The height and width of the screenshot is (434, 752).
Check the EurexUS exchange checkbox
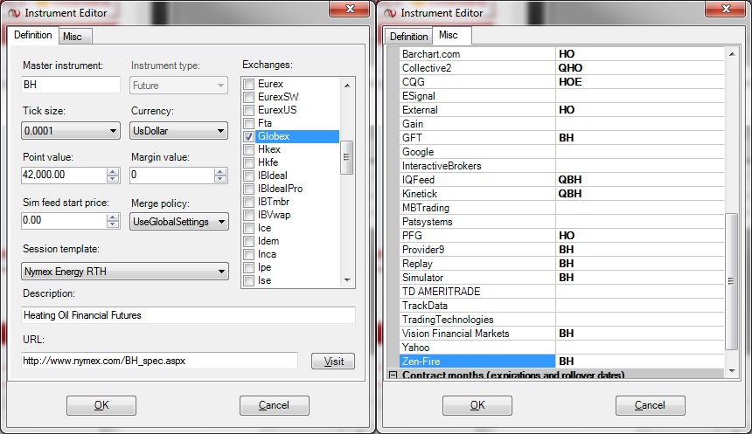248,110
